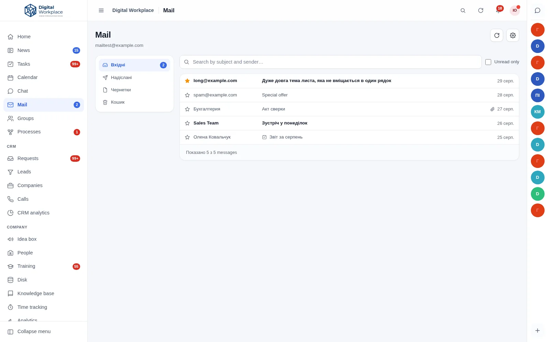Click the Digital Workplace logo
548x342 pixels.
[x=43, y=10]
